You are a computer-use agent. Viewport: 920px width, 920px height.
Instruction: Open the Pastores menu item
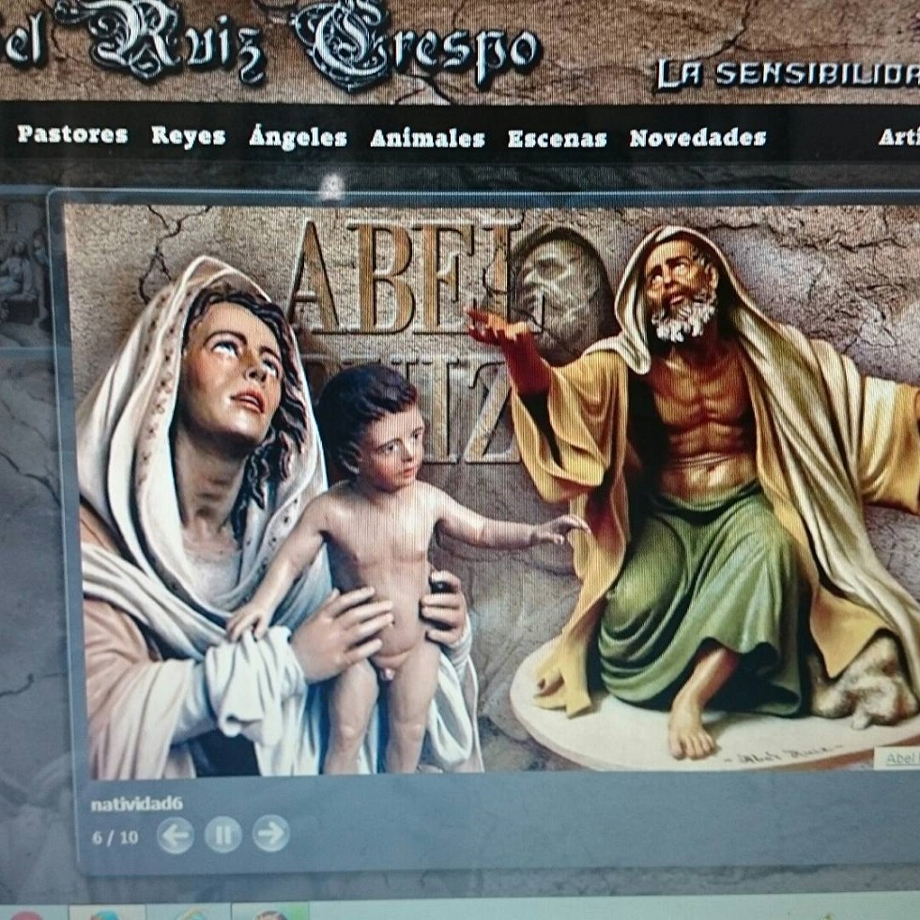[x=72, y=135]
